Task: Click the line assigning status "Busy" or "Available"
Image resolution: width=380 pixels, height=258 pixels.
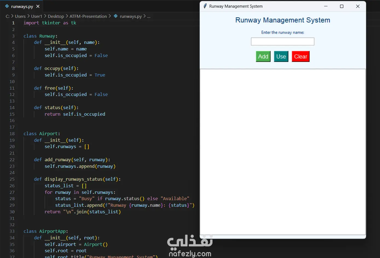Action: pos(122,199)
